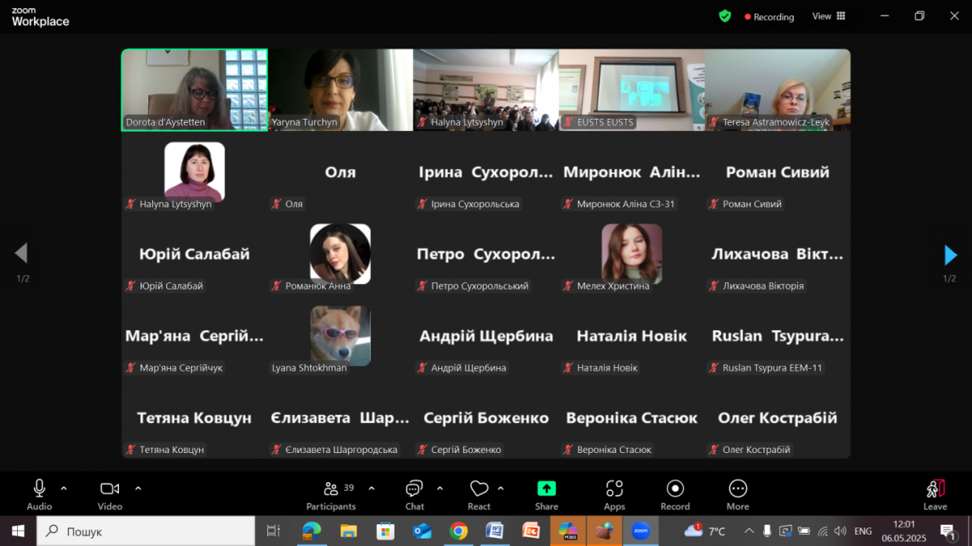
Task: Select Dorota d'Aystetten's video tile
Action: pos(194,89)
